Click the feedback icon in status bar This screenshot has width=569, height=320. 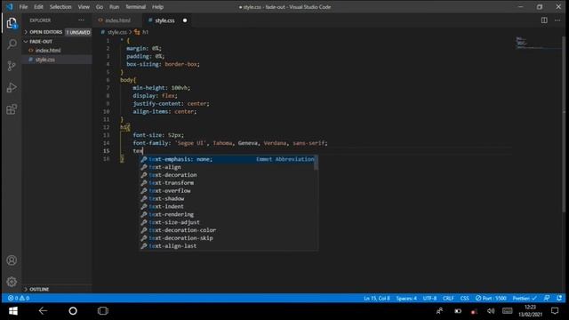[x=547, y=298]
